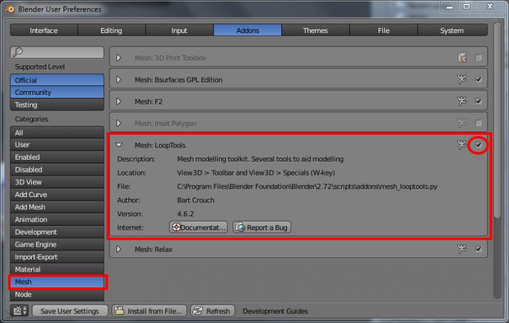The image size is (509, 323).
Task: Select the Development category
Action: coord(57,232)
